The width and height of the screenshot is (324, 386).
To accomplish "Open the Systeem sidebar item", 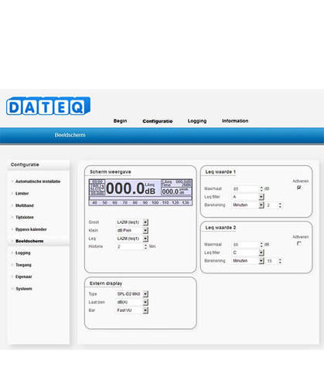I will [x=24, y=289].
